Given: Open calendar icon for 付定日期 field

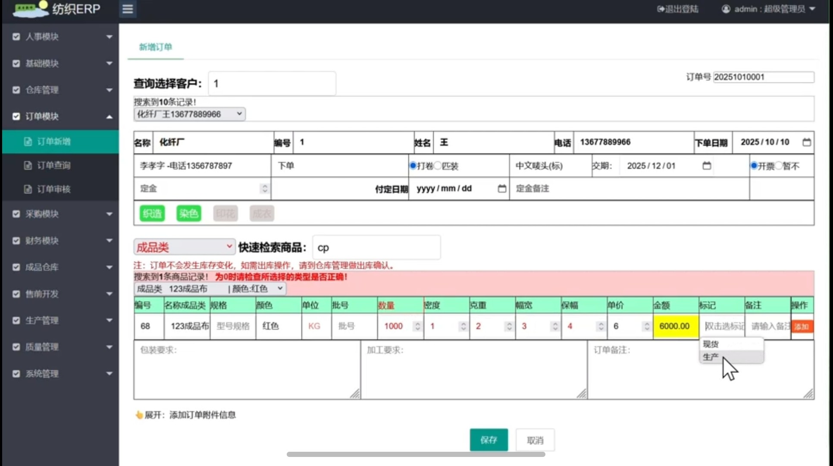Looking at the screenshot, I should point(501,189).
